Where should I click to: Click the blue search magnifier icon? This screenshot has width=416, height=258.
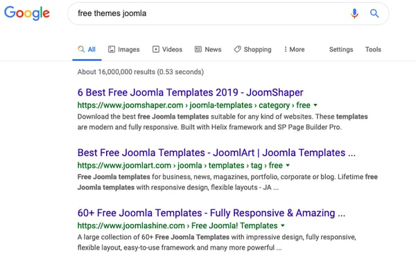click(374, 13)
